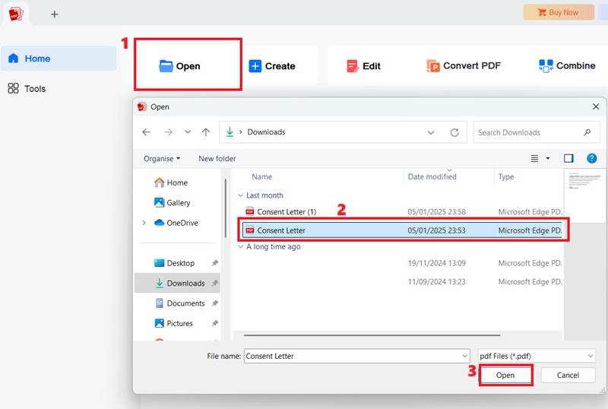Open help with the blue question icon
608x409 pixels.
point(592,158)
